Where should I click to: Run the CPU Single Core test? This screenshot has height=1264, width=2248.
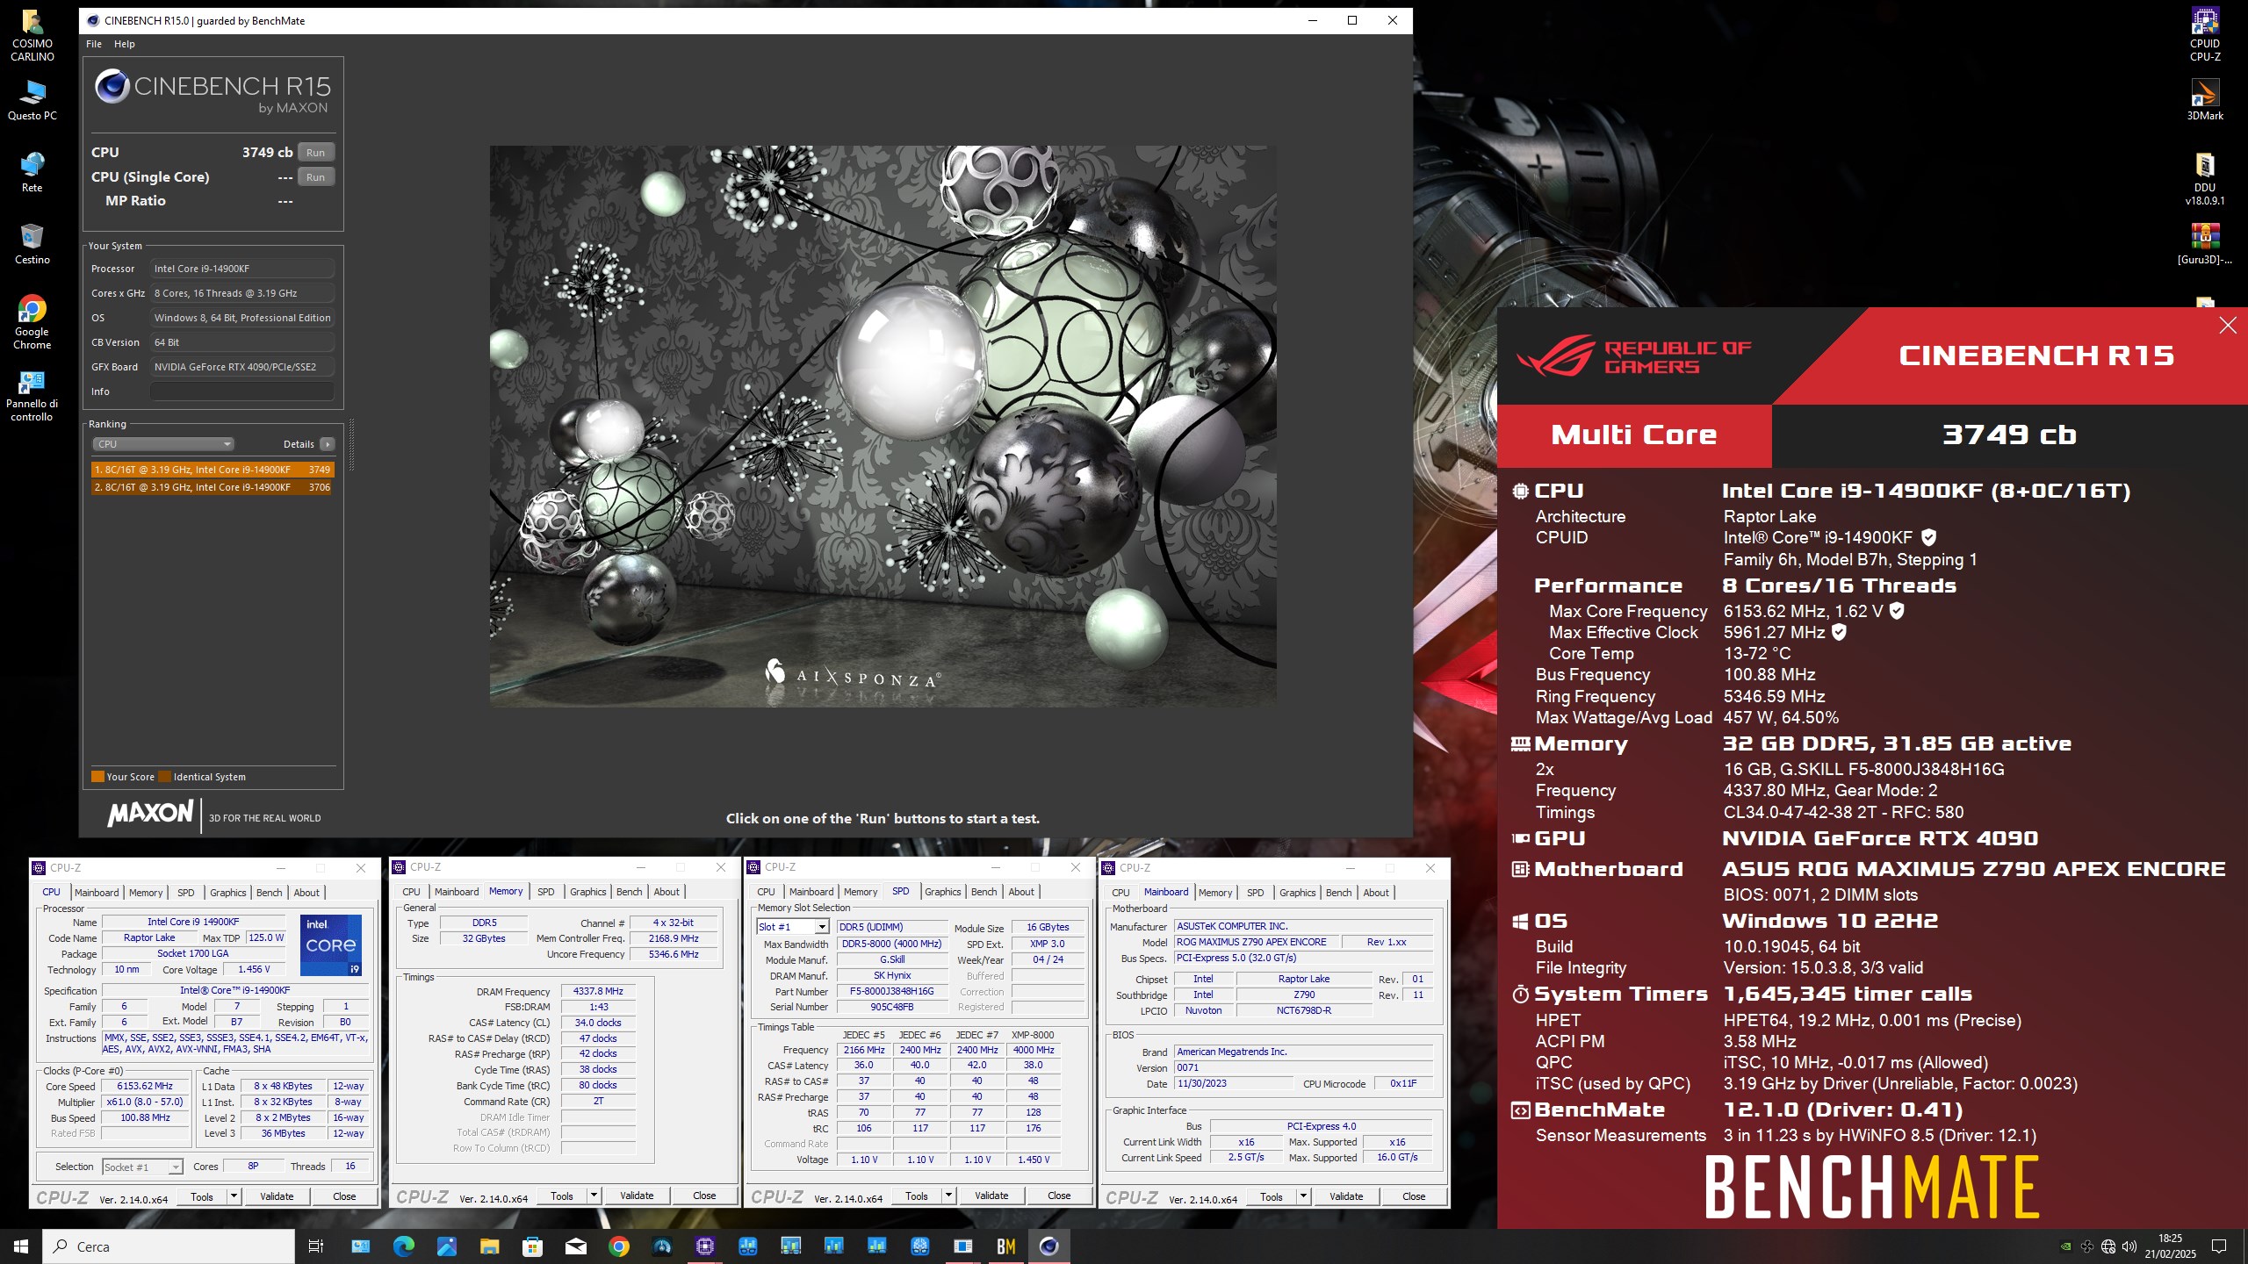click(316, 177)
